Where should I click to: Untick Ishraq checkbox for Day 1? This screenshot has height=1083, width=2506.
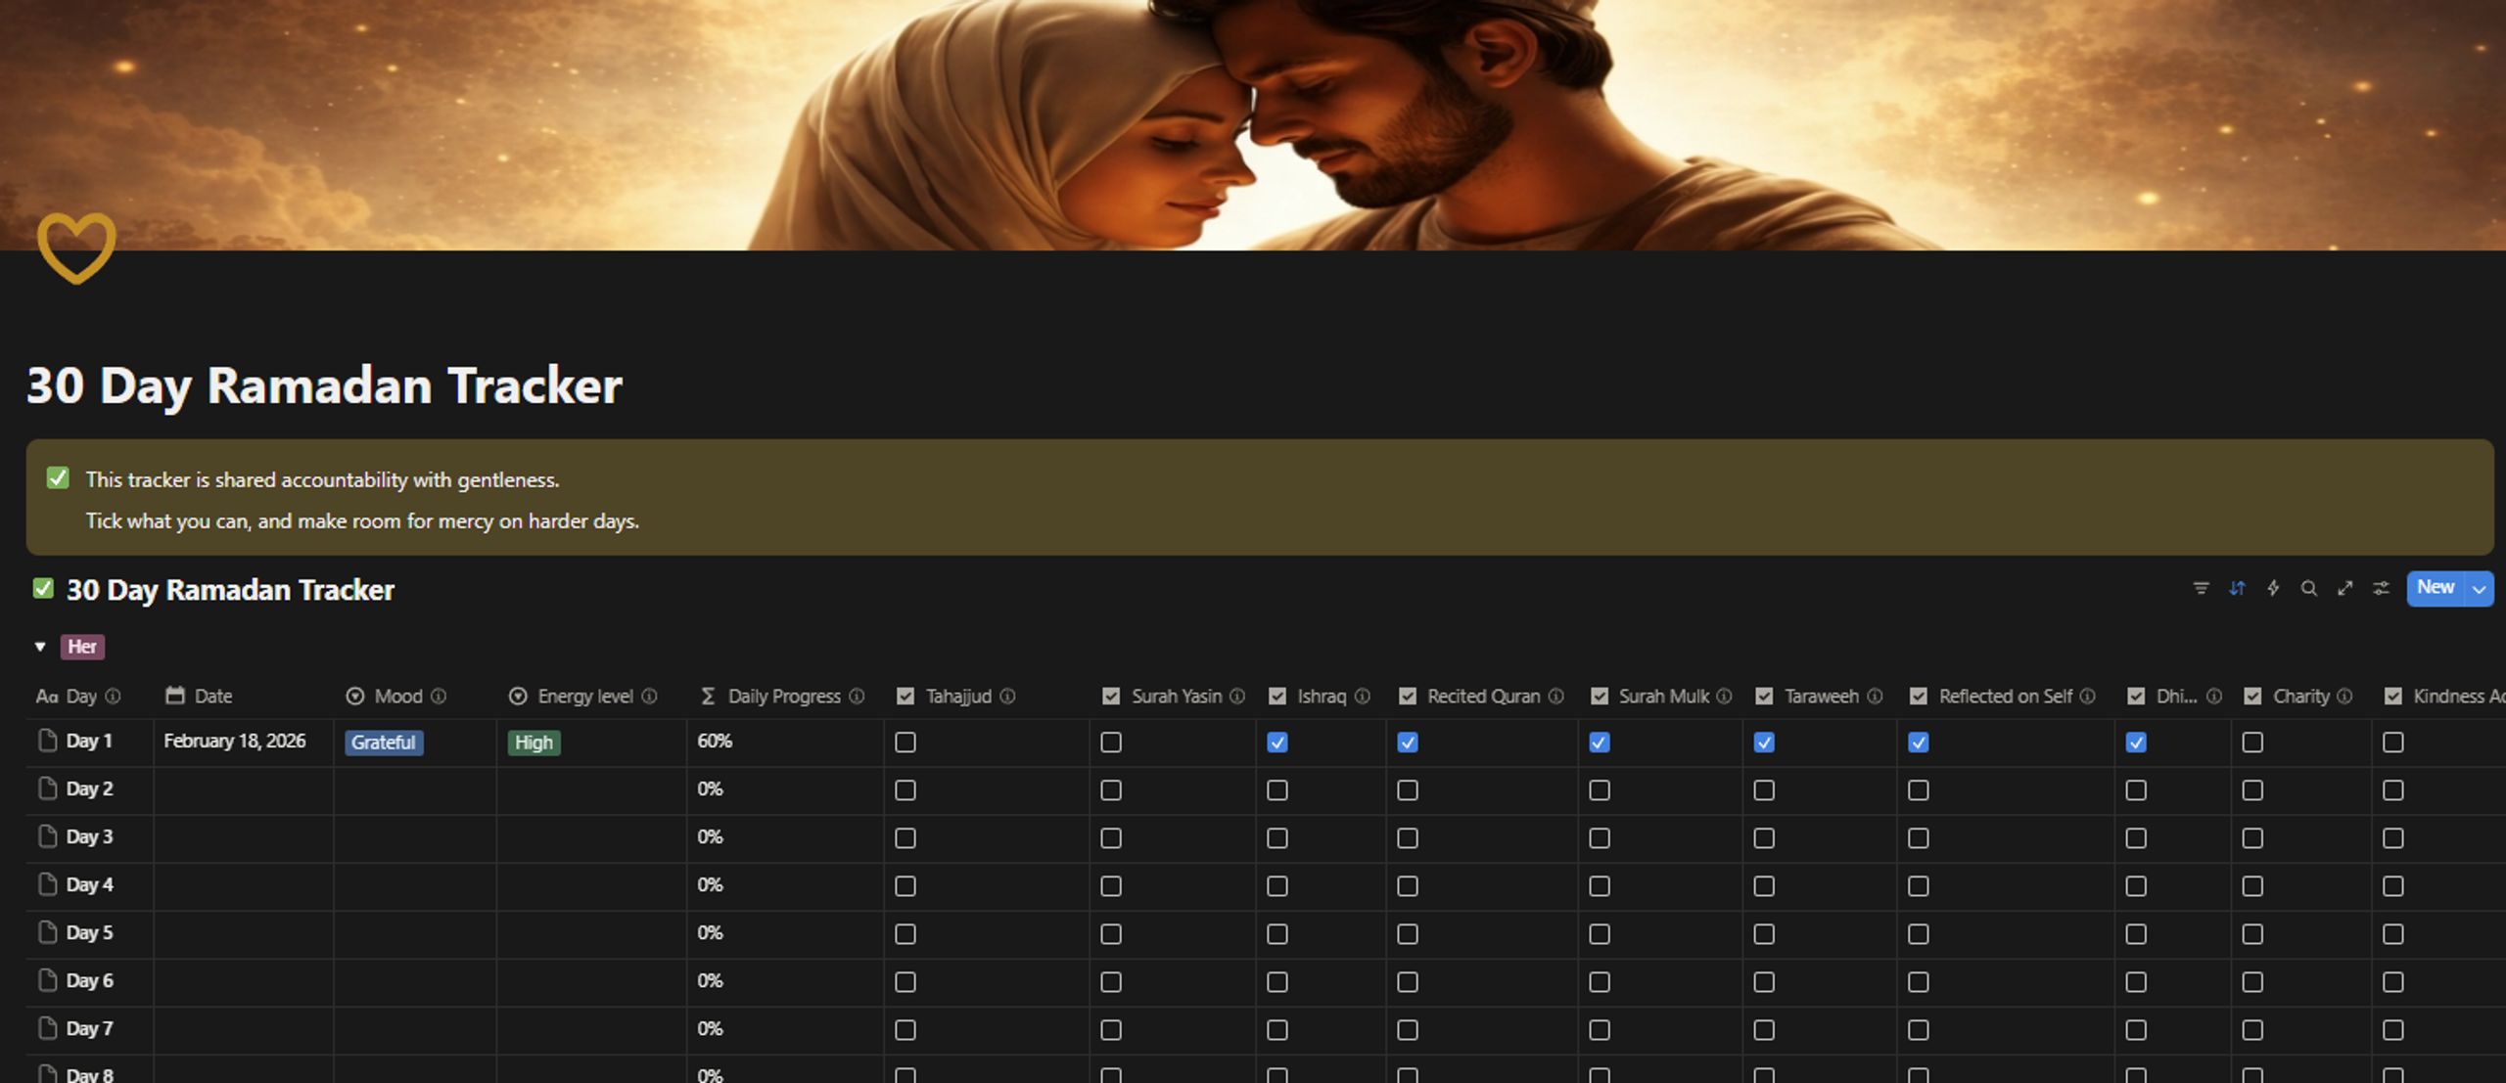[1277, 743]
